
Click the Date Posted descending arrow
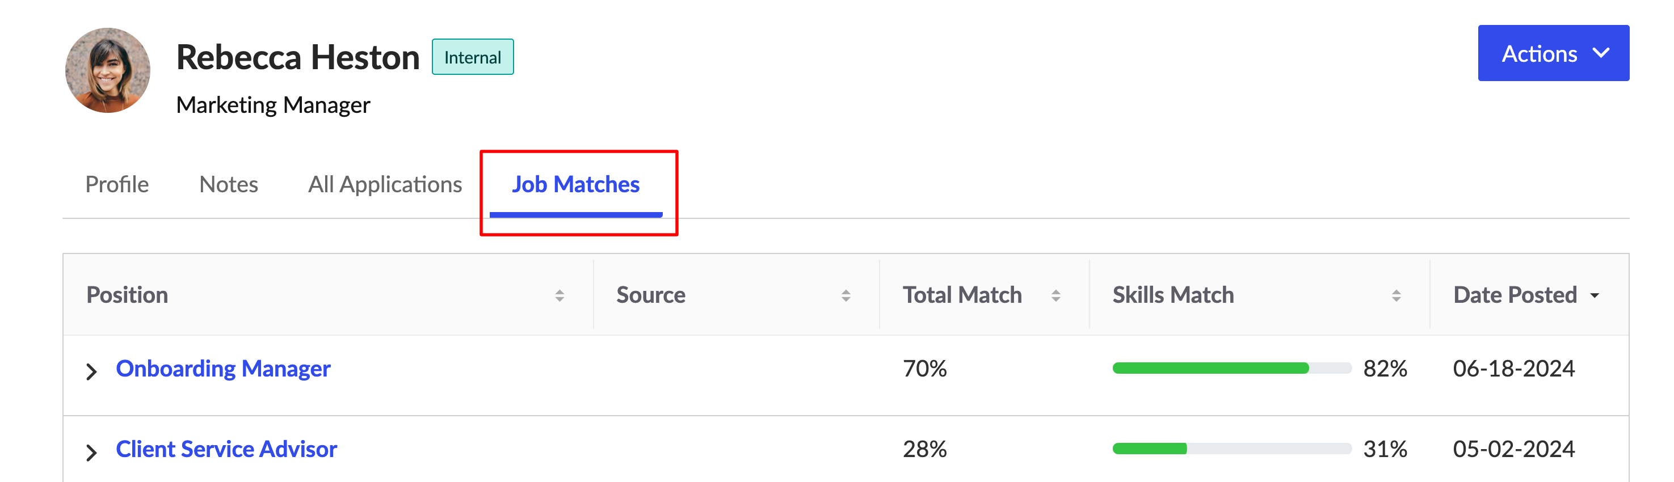pyautogui.click(x=1594, y=295)
